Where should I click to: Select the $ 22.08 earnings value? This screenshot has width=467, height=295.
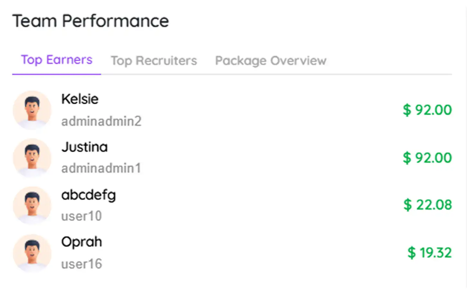click(x=427, y=205)
